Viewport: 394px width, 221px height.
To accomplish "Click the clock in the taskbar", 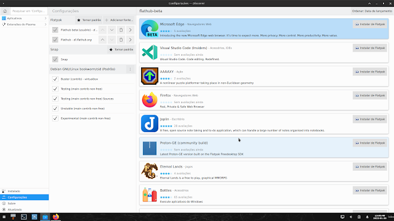I will pyautogui.click(x=379, y=217).
